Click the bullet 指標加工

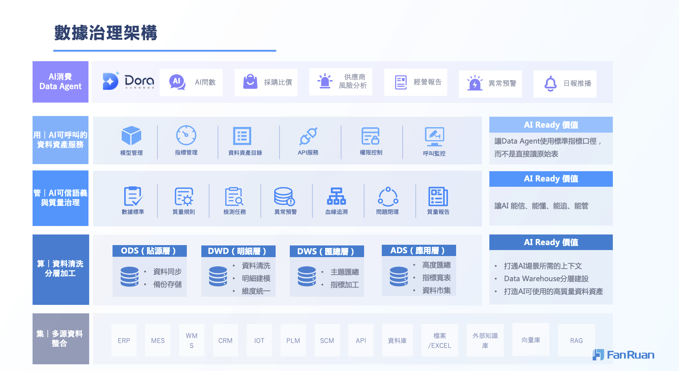point(345,285)
